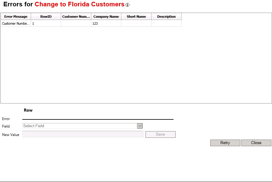Click the Customer Num... column header

point(76,17)
